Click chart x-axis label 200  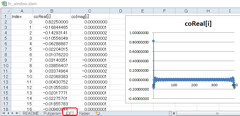[194, 85]
